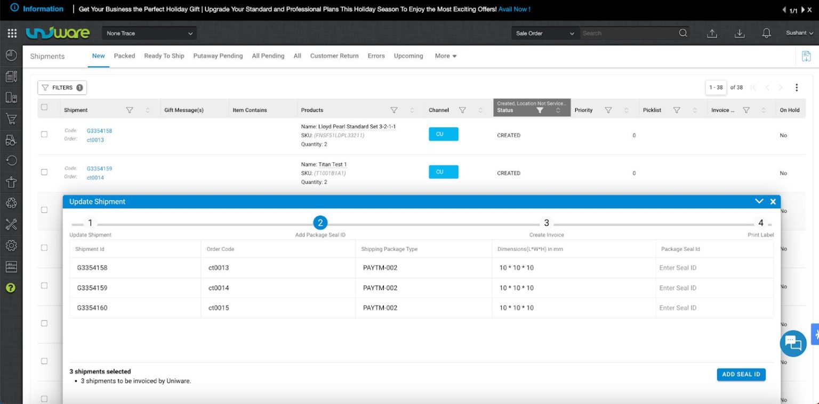Open the apps grid menu icon
The height and width of the screenshot is (404, 819).
pos(12,34)
